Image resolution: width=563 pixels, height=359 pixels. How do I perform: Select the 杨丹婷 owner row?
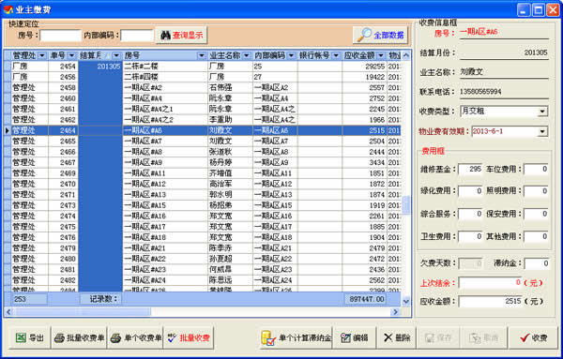click(x=202, y=163)
